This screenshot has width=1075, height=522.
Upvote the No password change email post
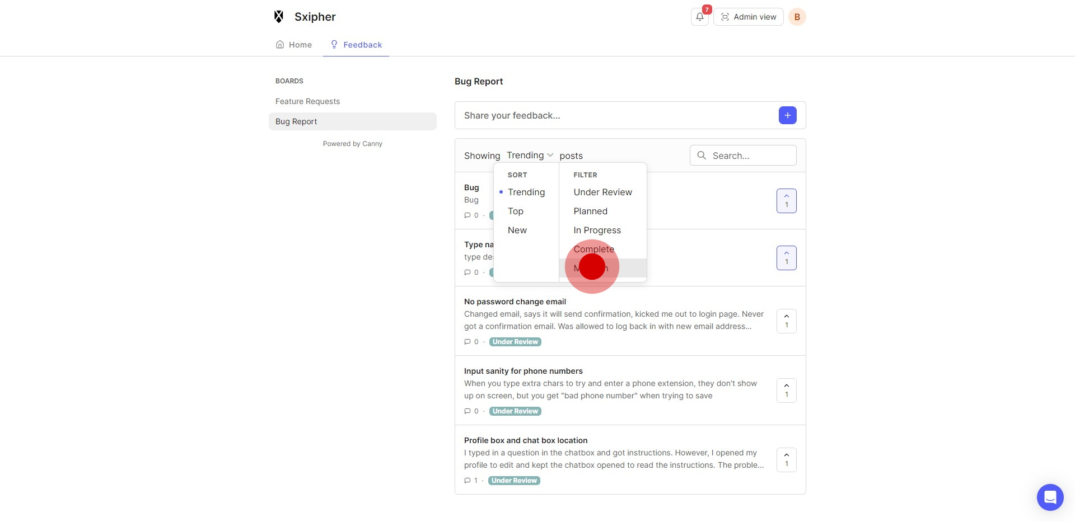click(786, 321)
